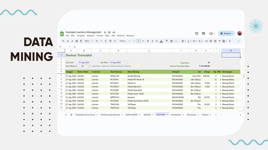Screen dimensions: 268x150
Task: Open the Tampilan menu
Action: pos(81,36)
